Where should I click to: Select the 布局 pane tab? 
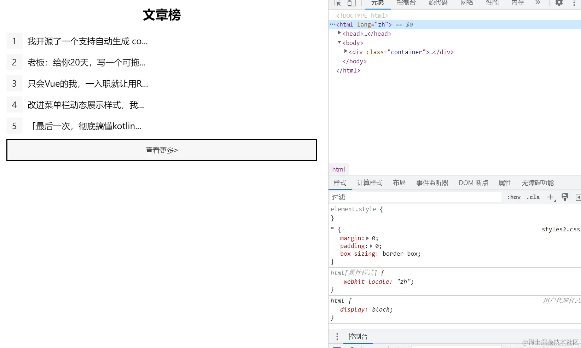click(x=399, y=183)
